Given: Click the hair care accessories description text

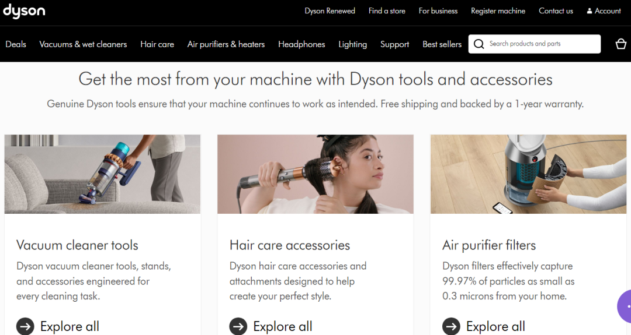Looking at the screenshot, I should click(298, 281).
